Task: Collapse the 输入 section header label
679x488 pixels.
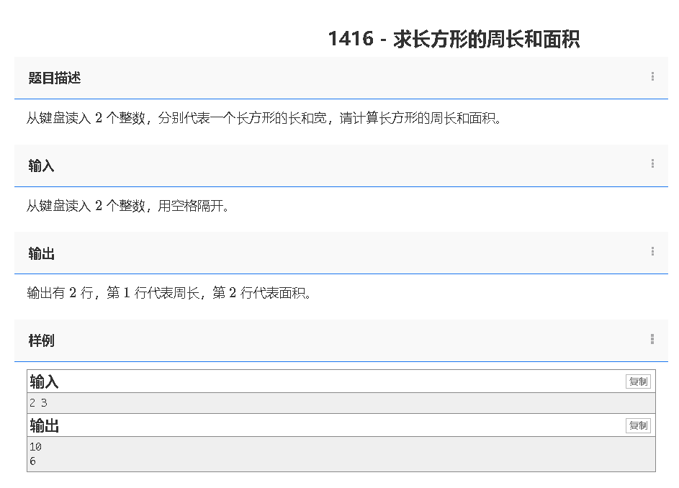Action: 42,166
